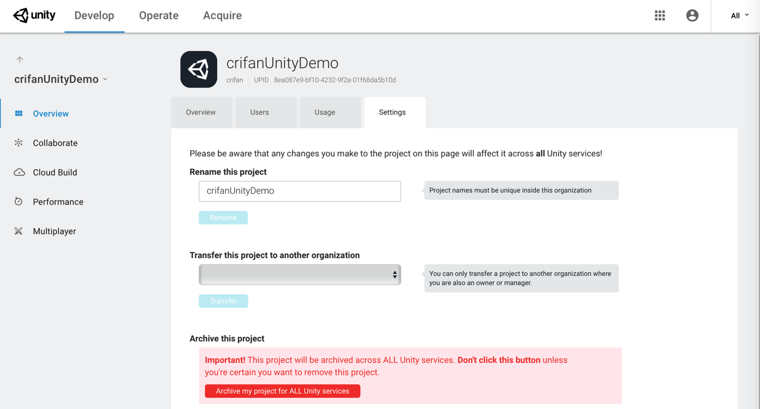The width and height of the screenshot is (760, 409).
Task: Open the transfer organization select box
Action: coord(299,275)
